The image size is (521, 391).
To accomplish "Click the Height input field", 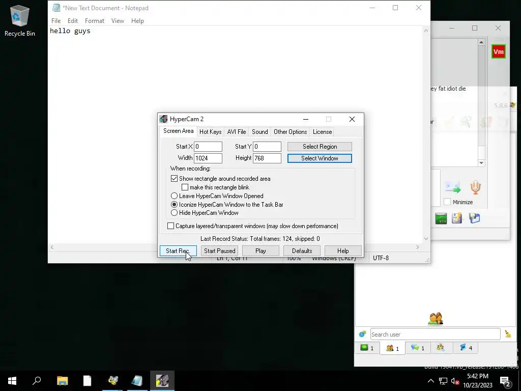I will tap(267, 158).
